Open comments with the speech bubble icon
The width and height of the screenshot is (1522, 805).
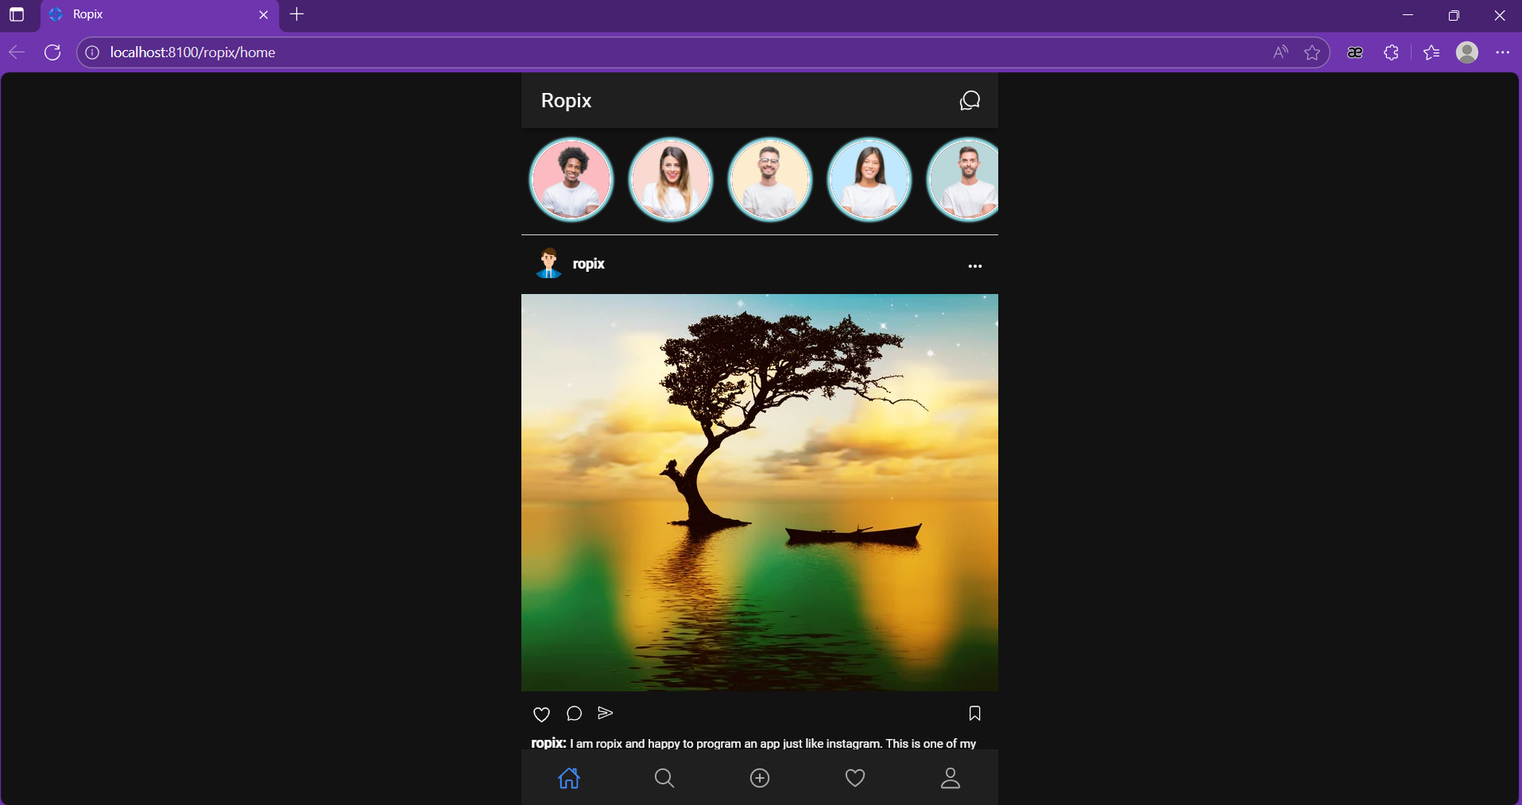[x=574, y=714]
